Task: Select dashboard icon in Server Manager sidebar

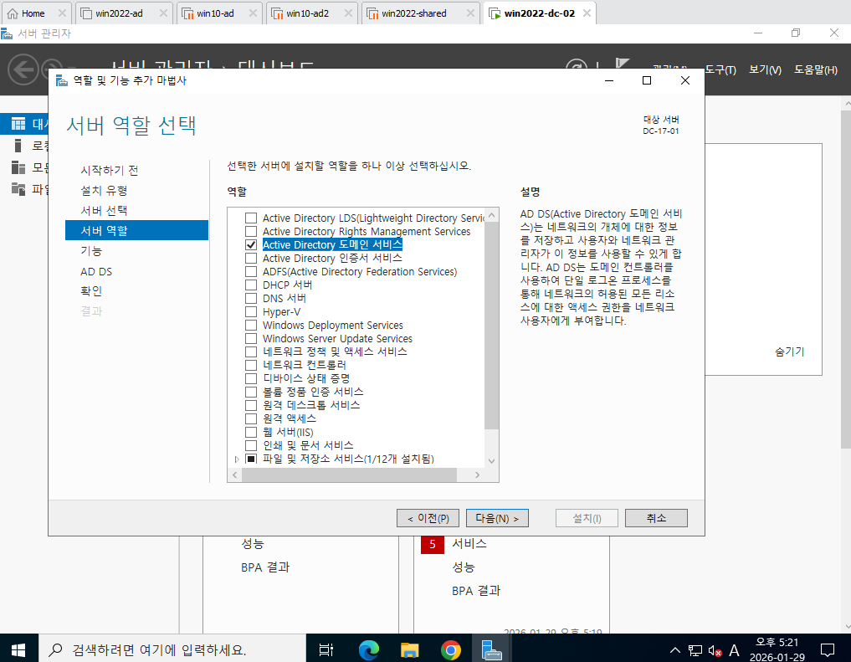Action: click(18, 124)
